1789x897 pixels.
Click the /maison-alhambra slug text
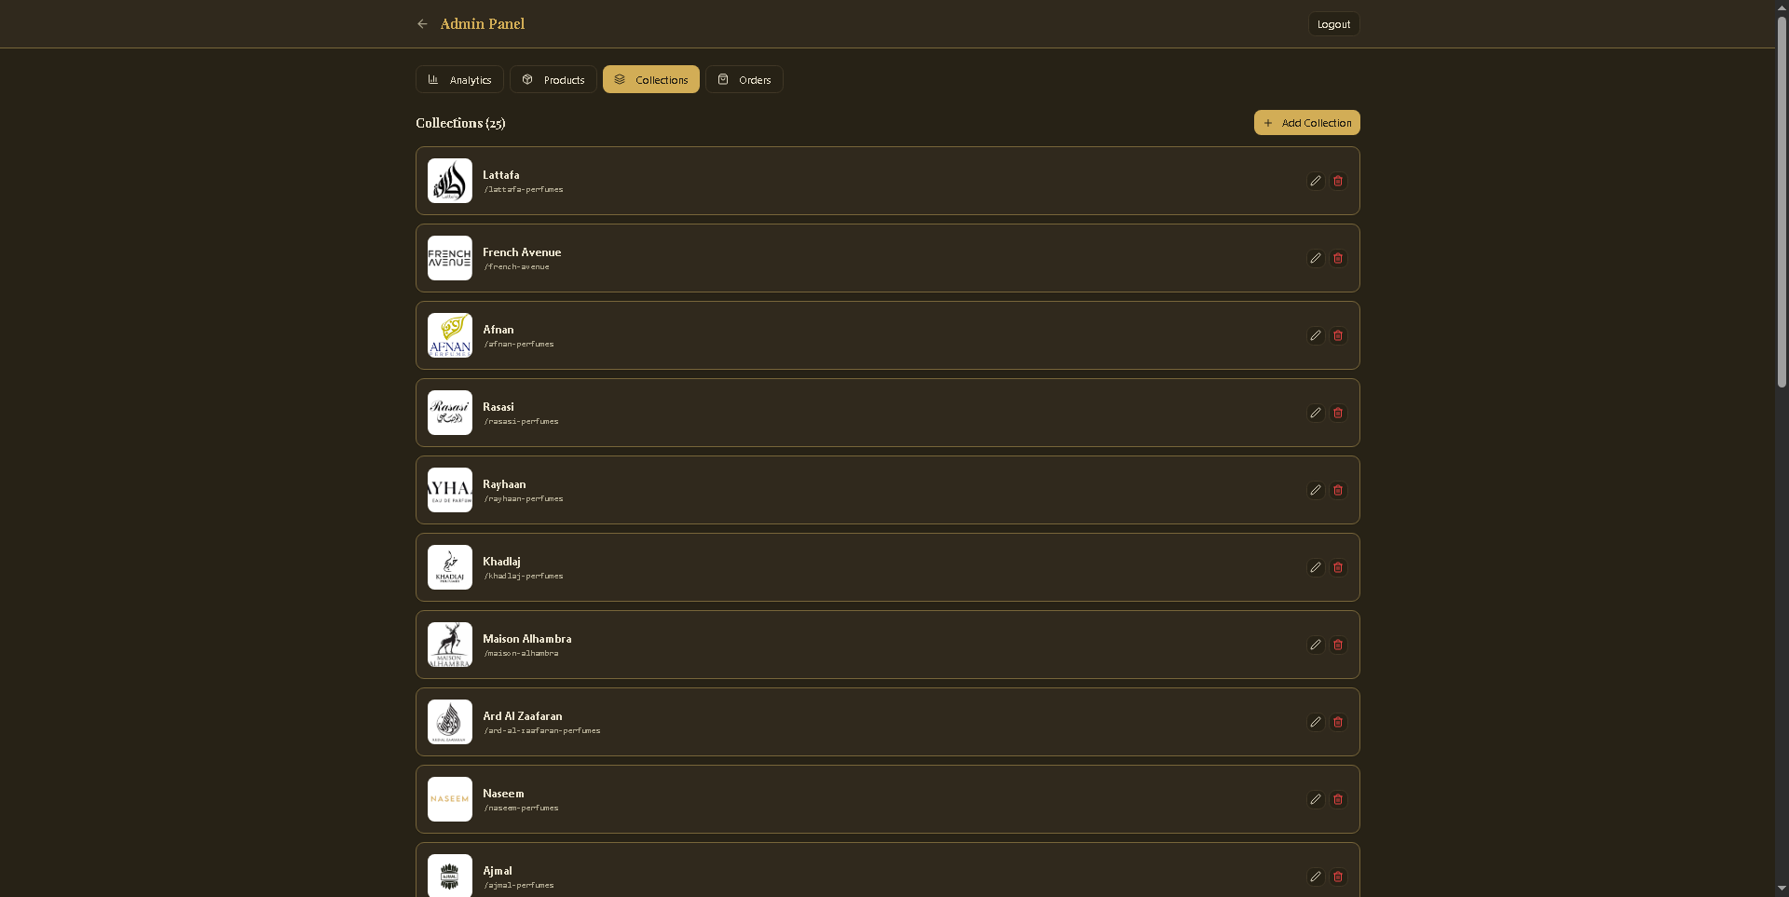click(521, 654)
